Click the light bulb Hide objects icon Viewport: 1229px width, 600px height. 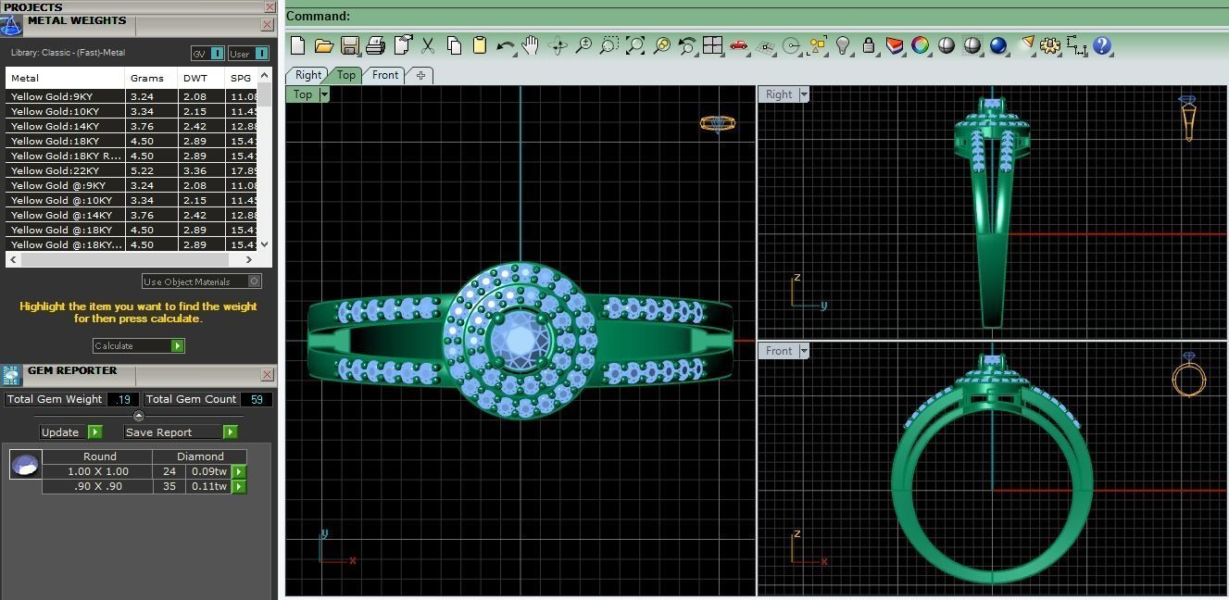coord(843,44)
